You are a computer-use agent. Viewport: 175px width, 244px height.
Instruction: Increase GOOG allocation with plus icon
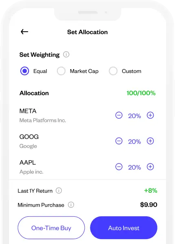[x=150, y=141]
